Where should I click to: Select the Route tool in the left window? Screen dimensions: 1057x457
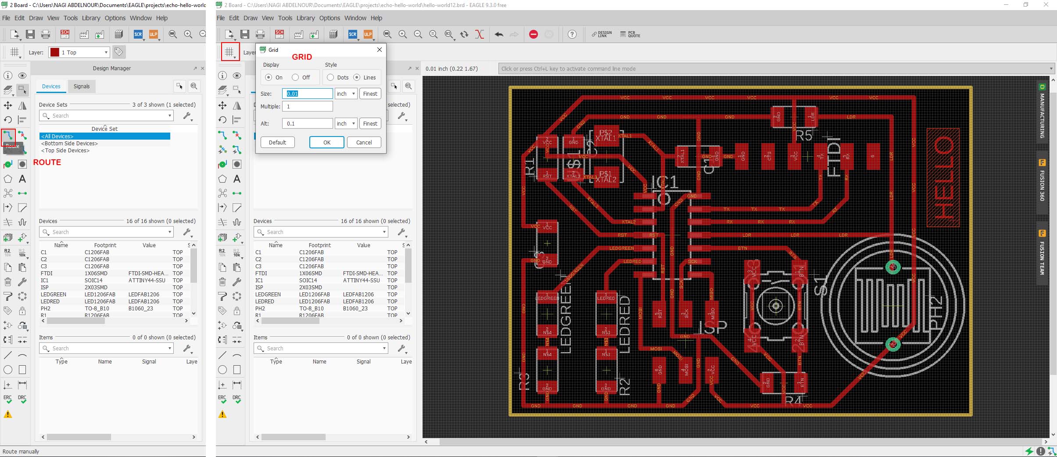coord(8,135)
